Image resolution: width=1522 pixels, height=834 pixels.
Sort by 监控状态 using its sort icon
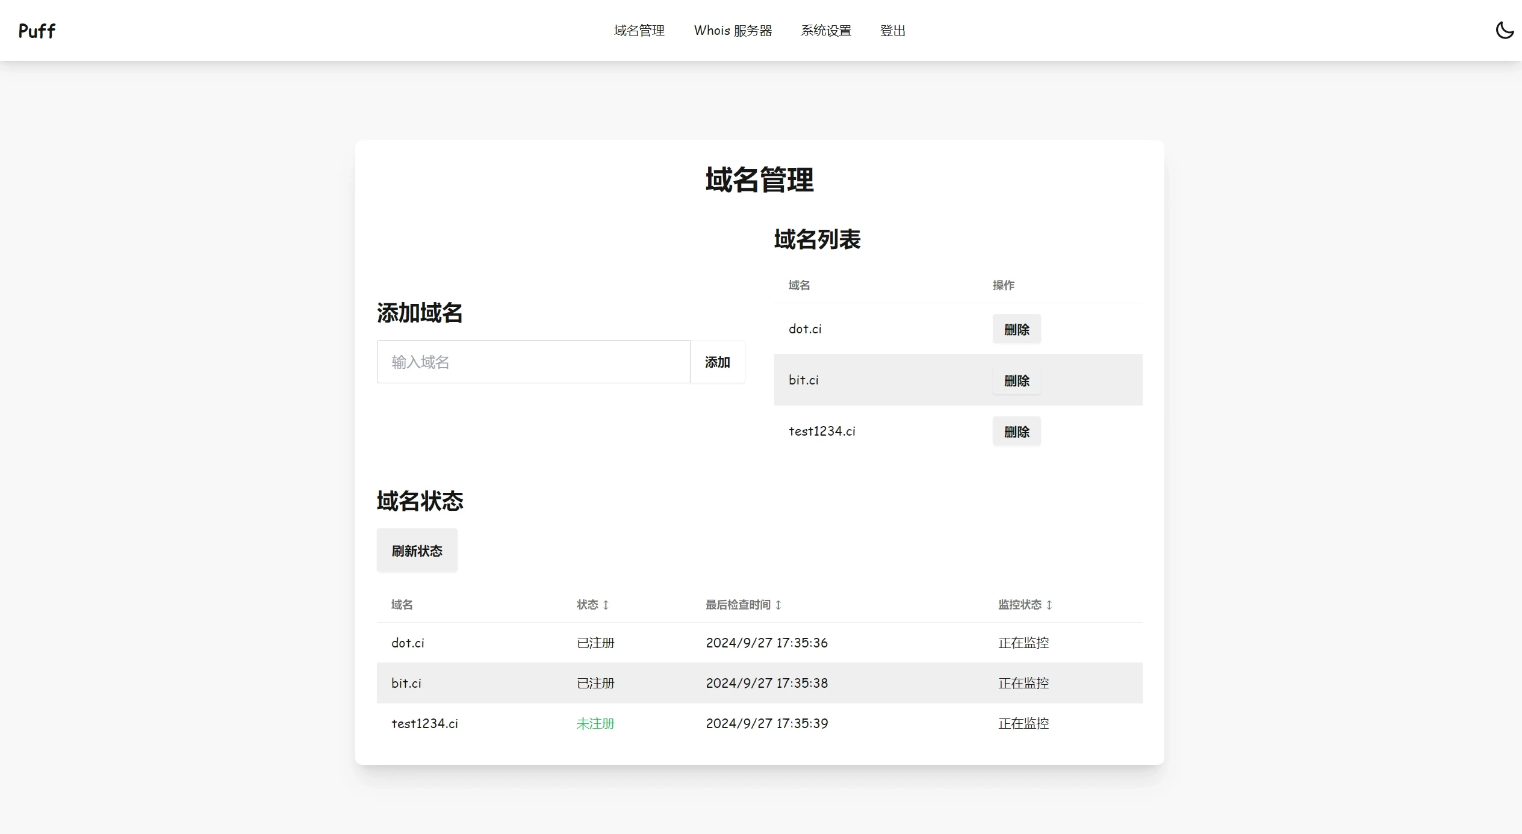coord(1049,605)
